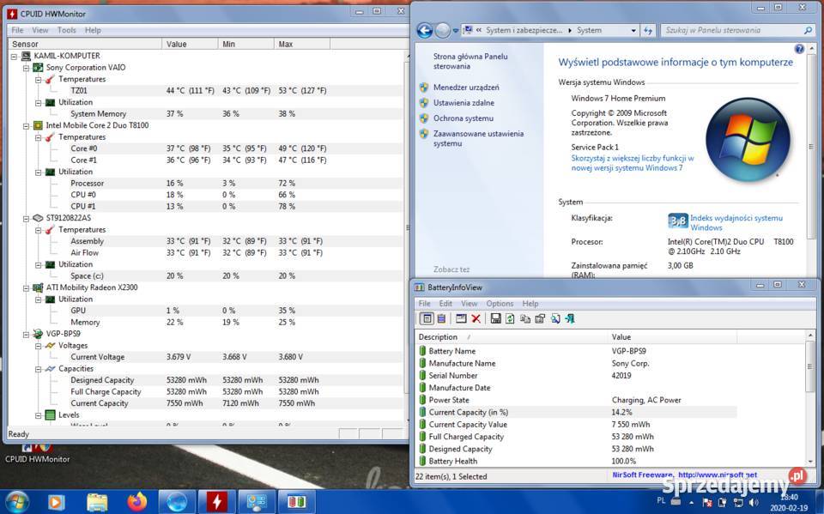
Task: Select the Battery Information view icon in BatteryInfoView toolbar
Action: [x=427, y=318]
